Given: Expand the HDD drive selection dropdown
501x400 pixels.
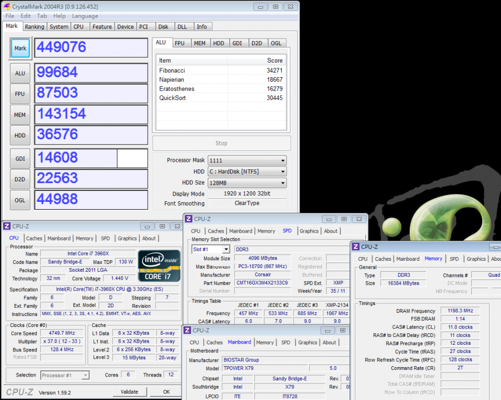Looking at the screenshot, I should point(247,172).
